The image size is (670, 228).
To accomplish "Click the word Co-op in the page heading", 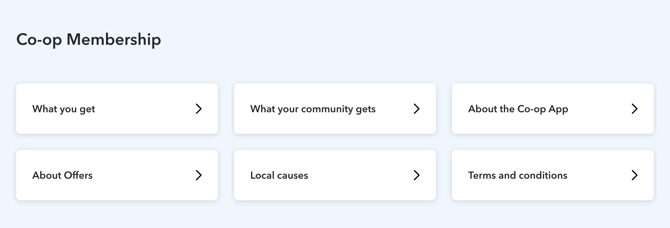I will [39, 40].
